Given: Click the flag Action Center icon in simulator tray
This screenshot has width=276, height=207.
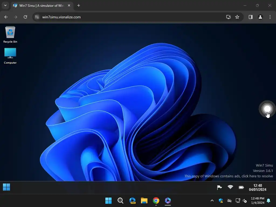Looking at the screenshot, I should 219,188.
